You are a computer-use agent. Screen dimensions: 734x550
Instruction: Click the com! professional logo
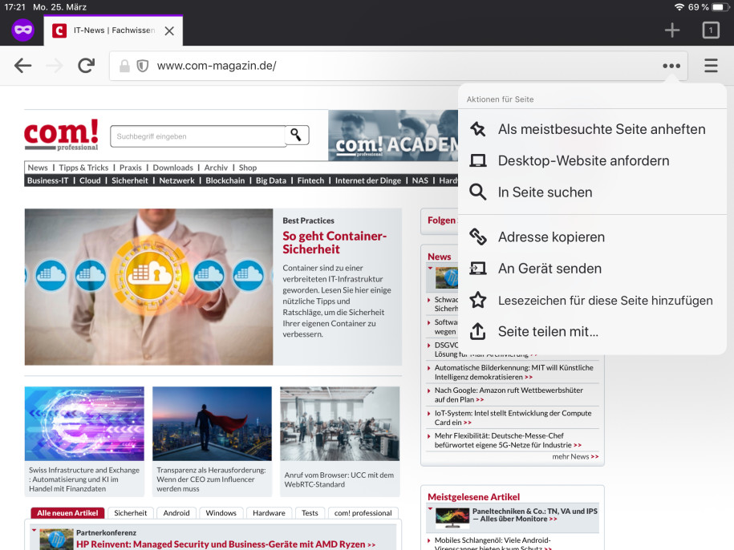pyautogui.click(x=61, y=135)
